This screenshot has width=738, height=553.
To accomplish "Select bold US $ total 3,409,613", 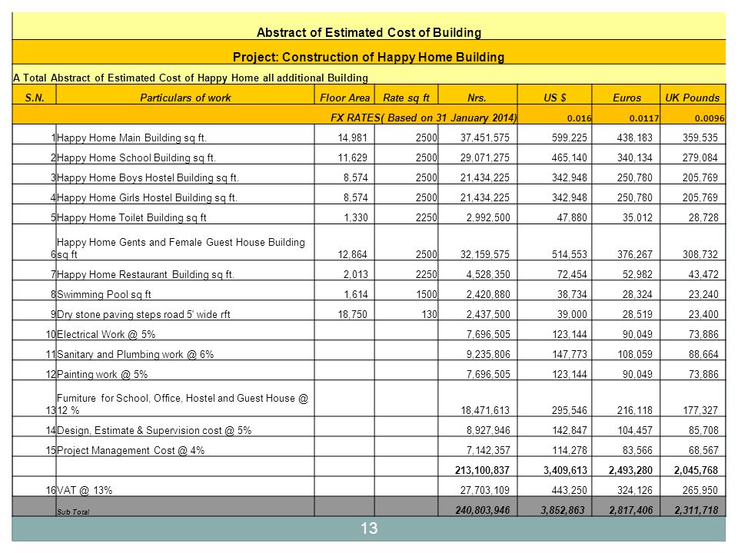I will coord(565,470).
